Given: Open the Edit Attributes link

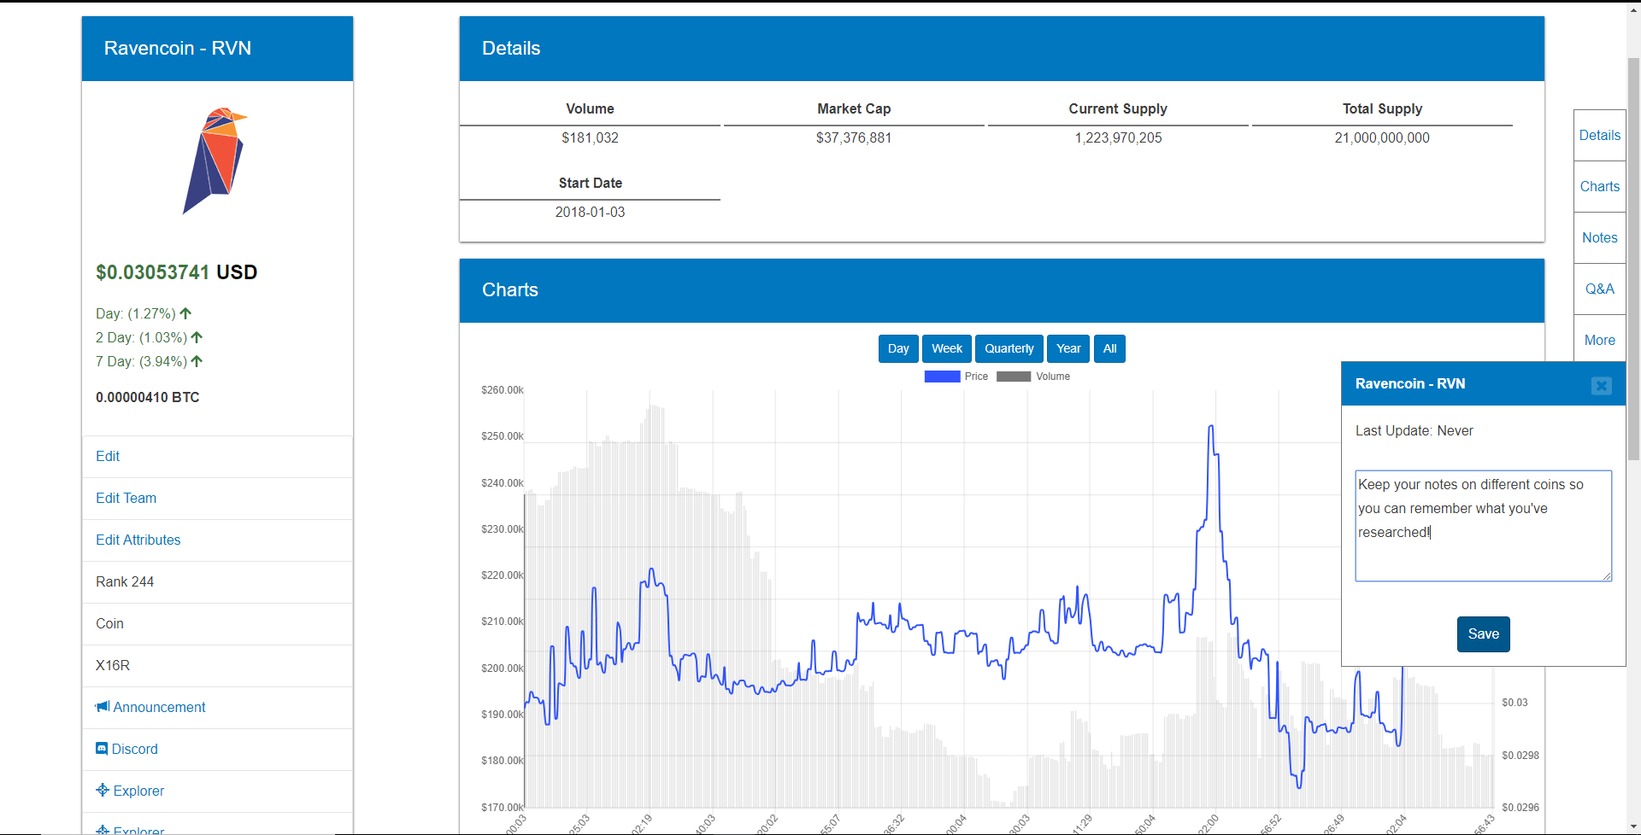Looking at the screenshot, I should 138,539.
